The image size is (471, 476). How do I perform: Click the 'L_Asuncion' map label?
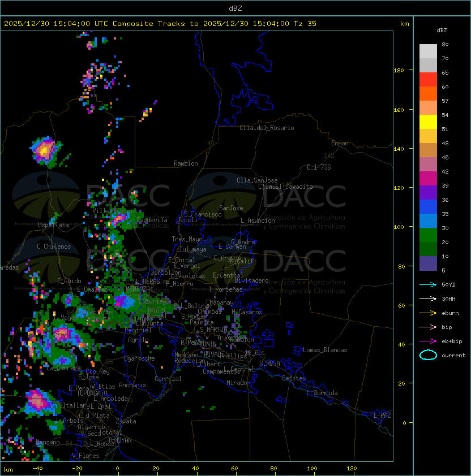(258, 220)
